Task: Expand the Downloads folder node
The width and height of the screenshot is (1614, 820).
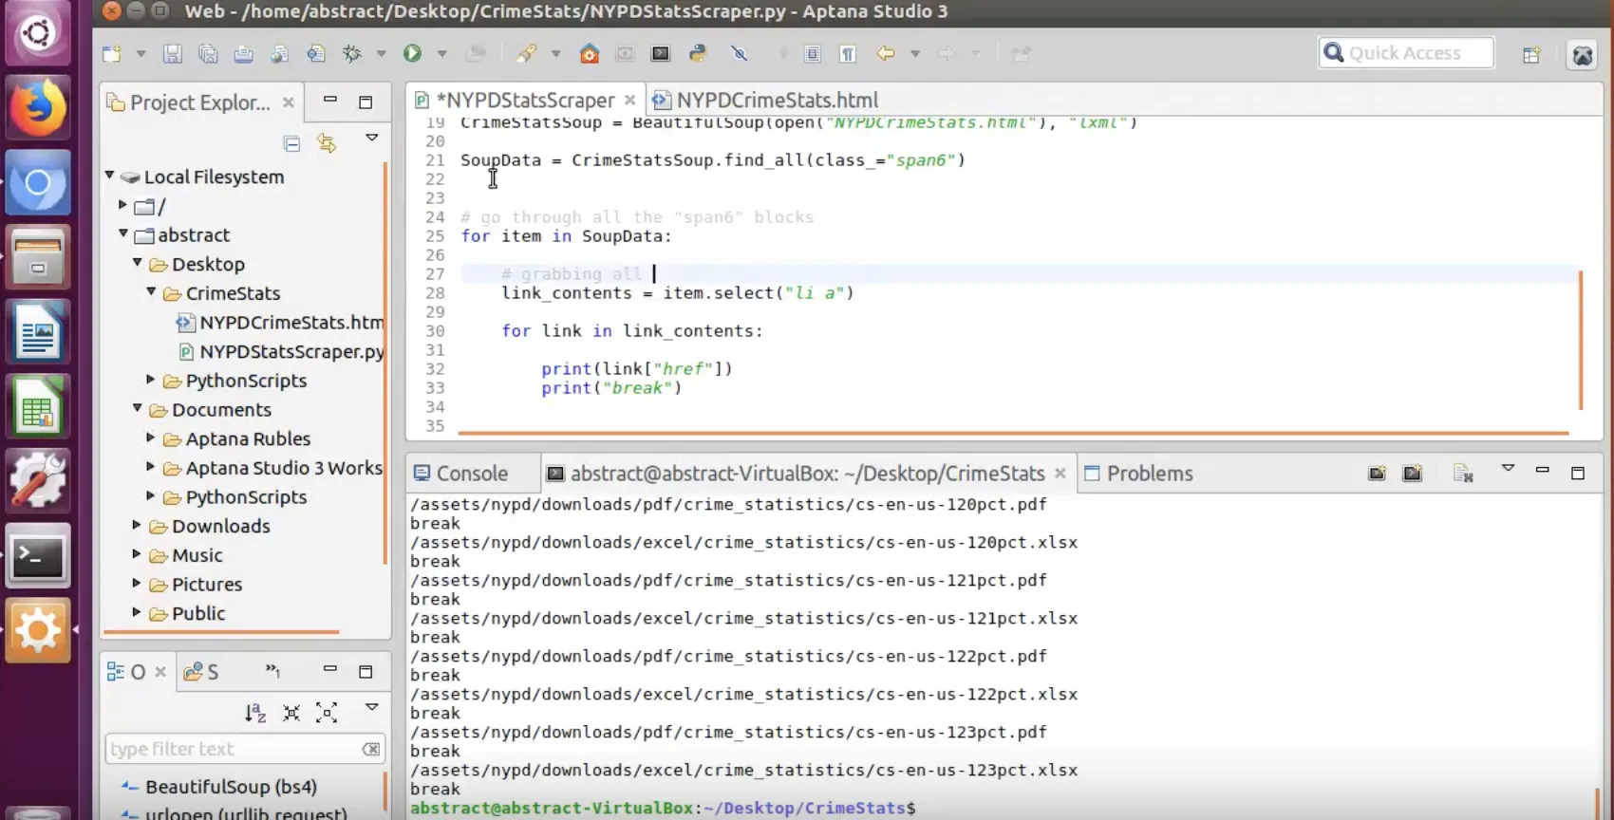Action: [137, 526]
